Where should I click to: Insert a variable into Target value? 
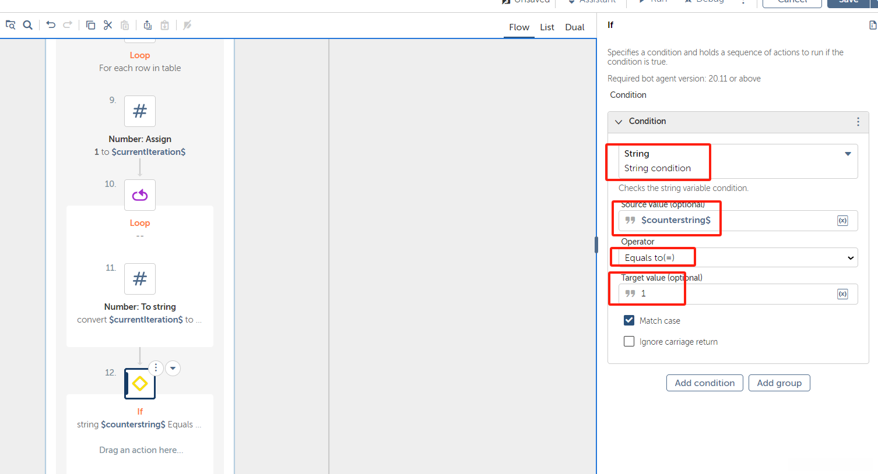[842, 294]
